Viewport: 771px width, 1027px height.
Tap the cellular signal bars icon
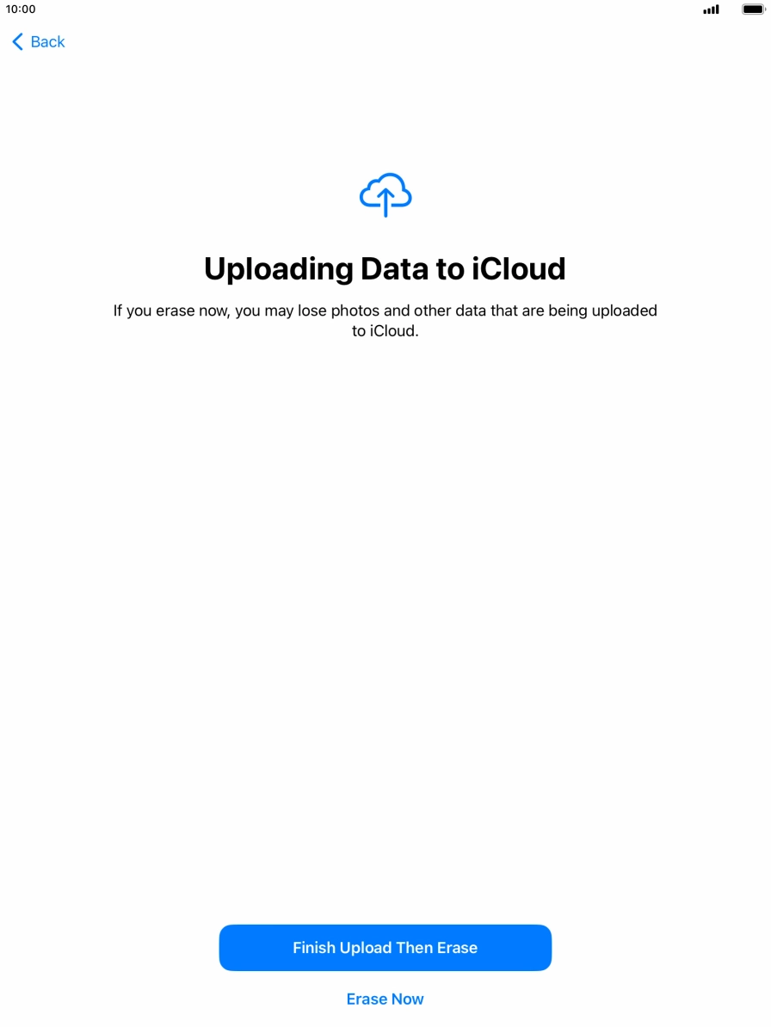coord(711,9)
